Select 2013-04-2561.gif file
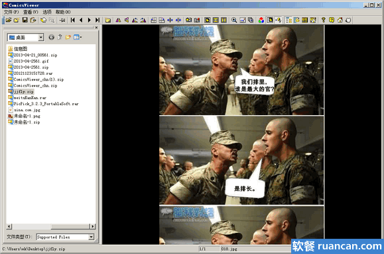384x254 pixels. (29, 61)
